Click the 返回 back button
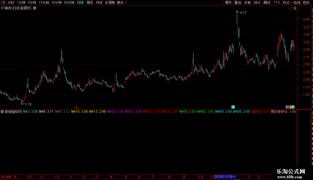This screenshot has width=313, height=180. coord(306,2)
